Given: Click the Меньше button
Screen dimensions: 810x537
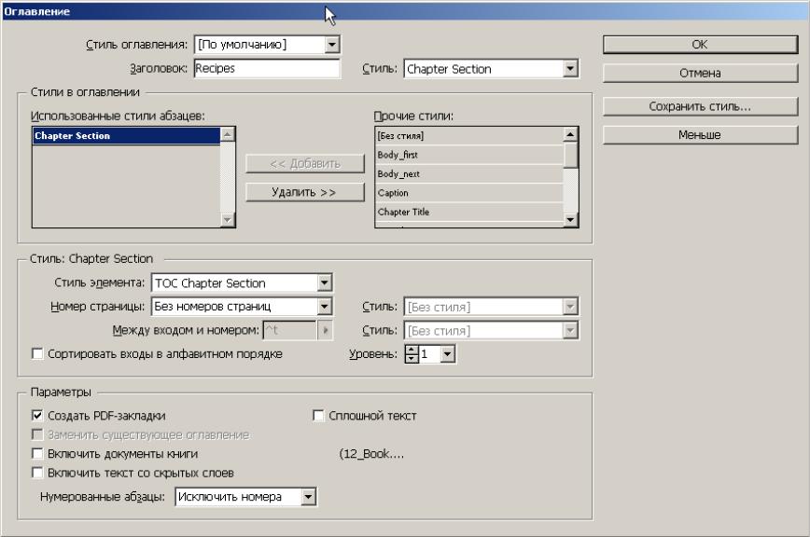Looking at the screenshot, I should (x=700, y=134).
